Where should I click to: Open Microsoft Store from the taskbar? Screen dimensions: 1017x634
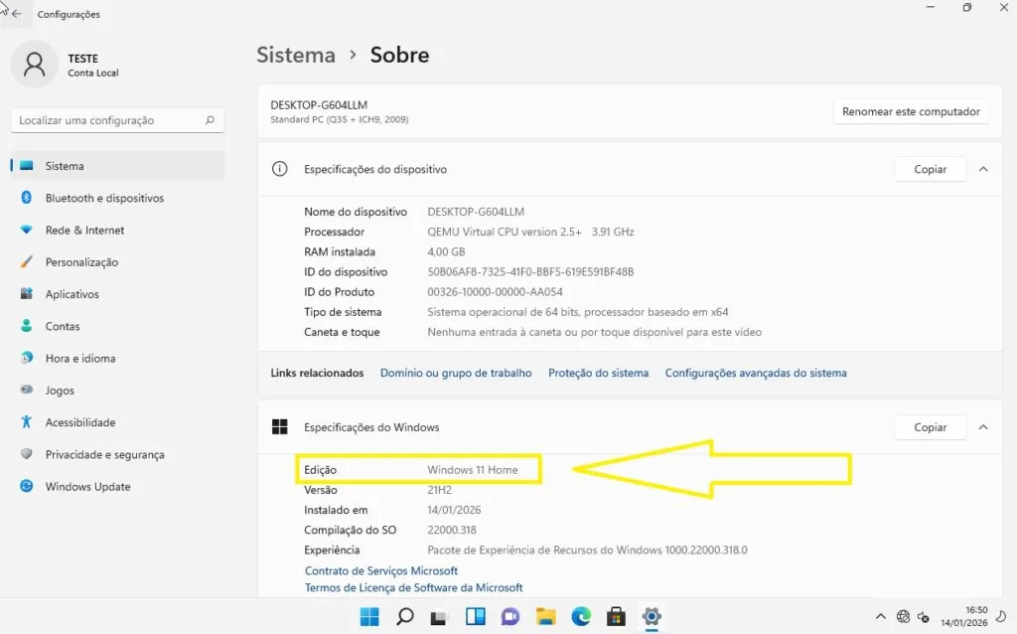click(x=617, y=616)
